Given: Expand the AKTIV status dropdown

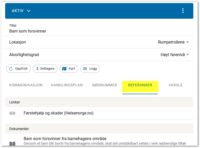Looking at the screenshot, I should click(21, 11).
